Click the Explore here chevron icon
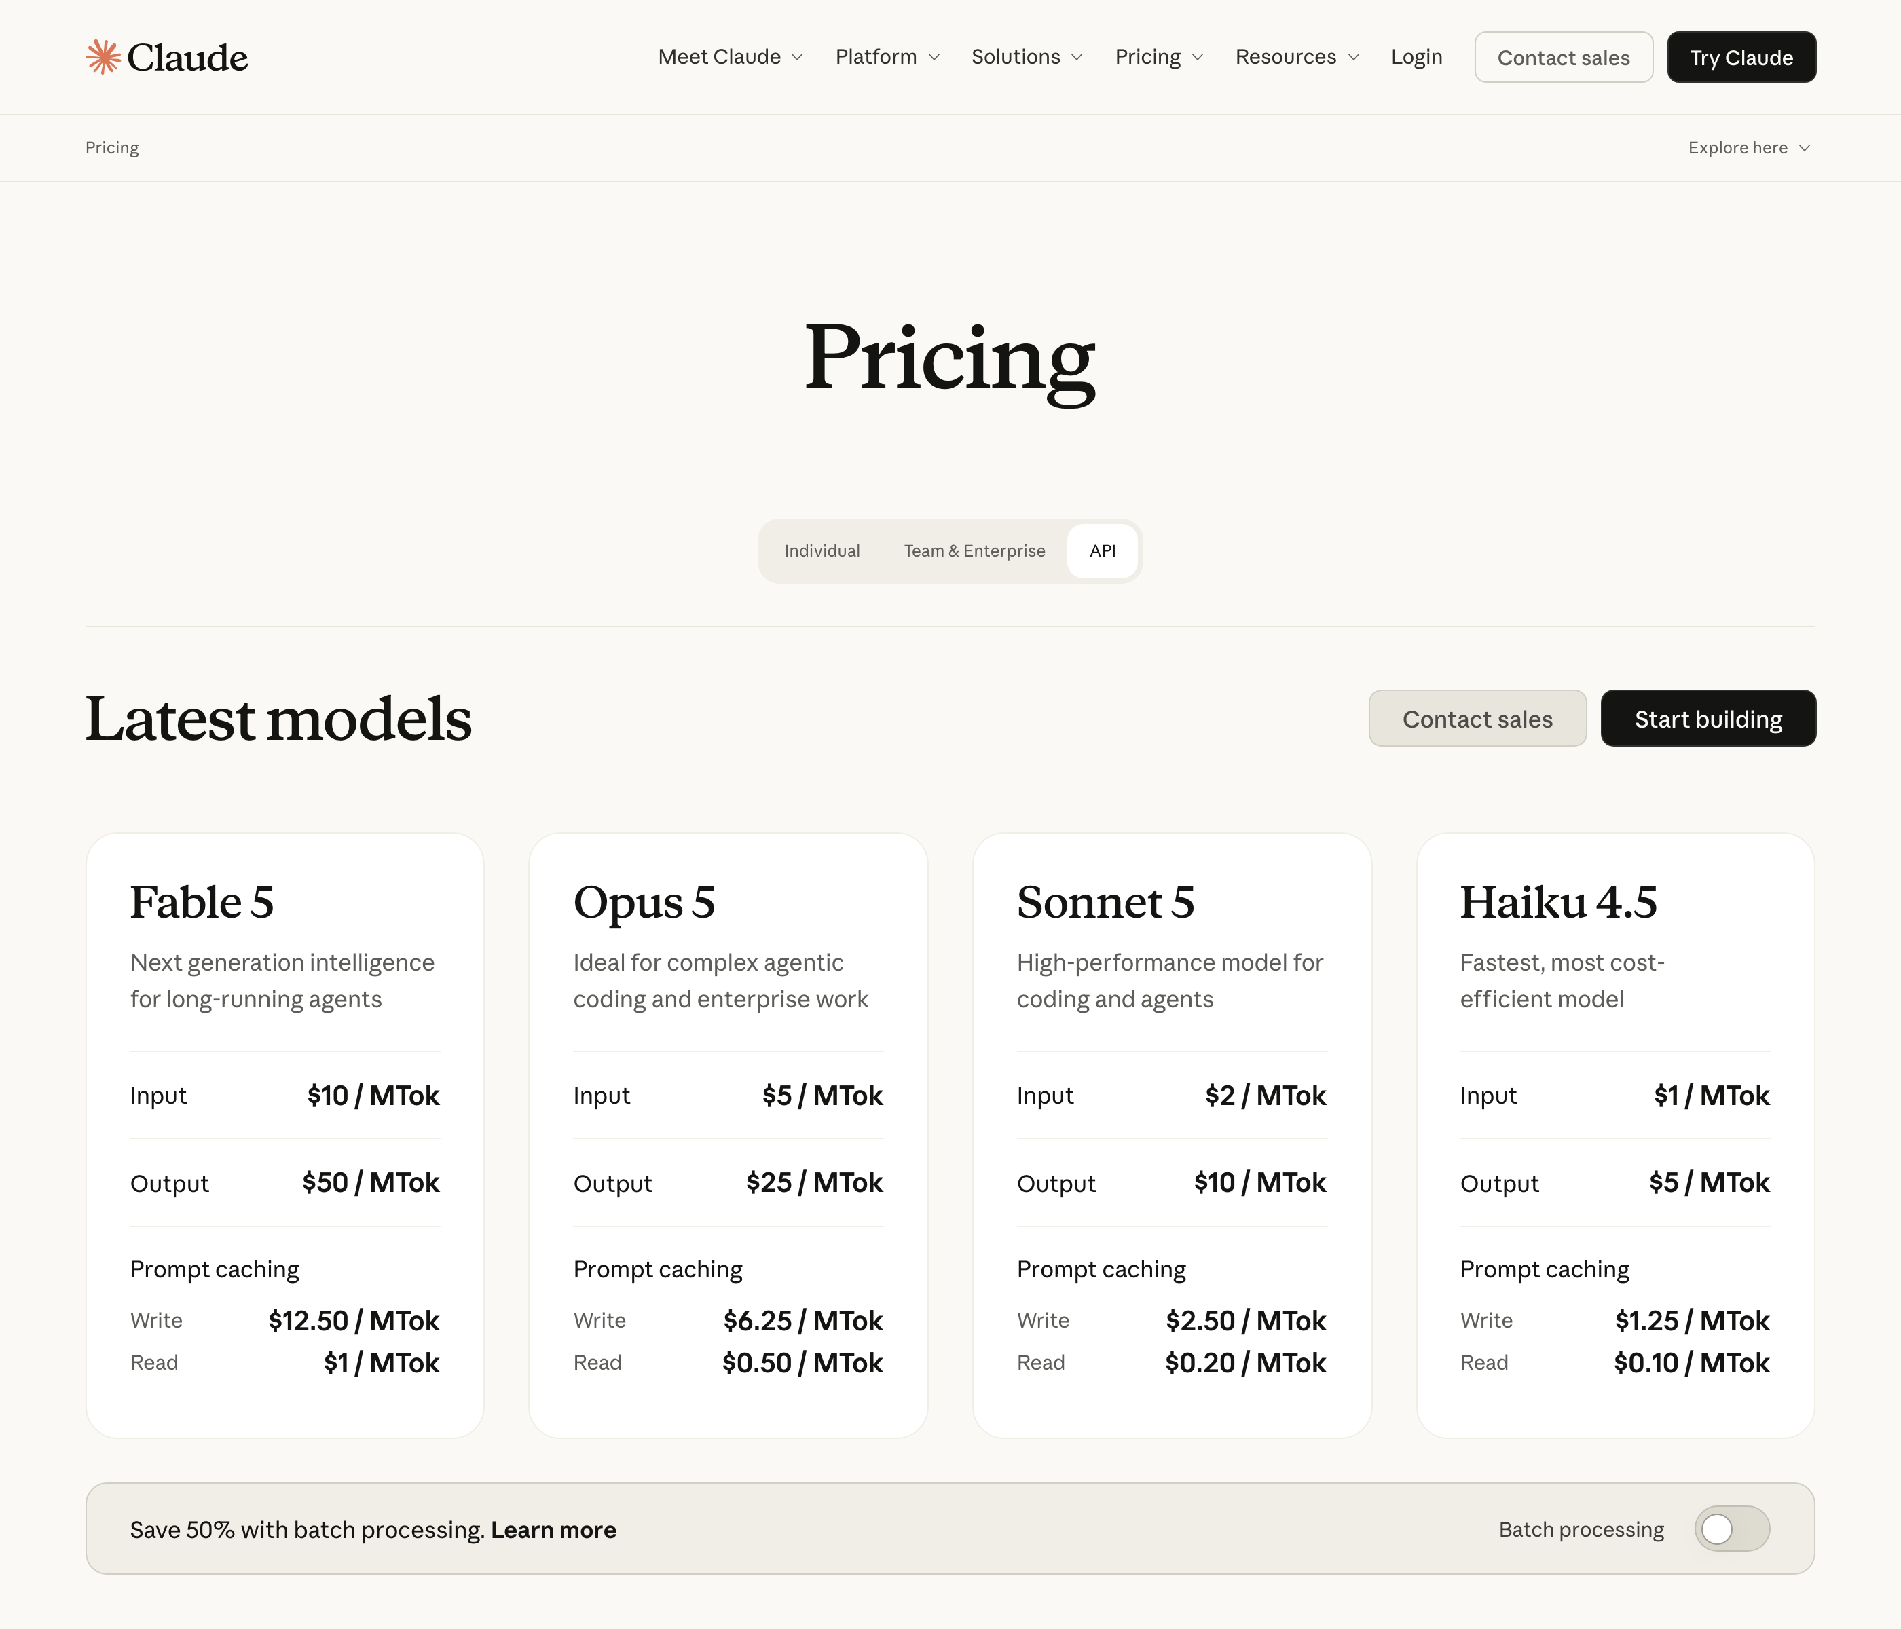Screen dimensions: 1901x1629 (1804, 149)
